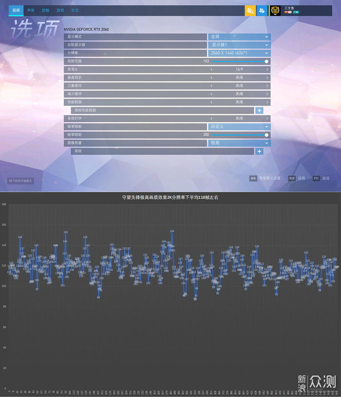The image size is (341, 397).
Task: Open the 视频 video tab
Action: [16, 10]
